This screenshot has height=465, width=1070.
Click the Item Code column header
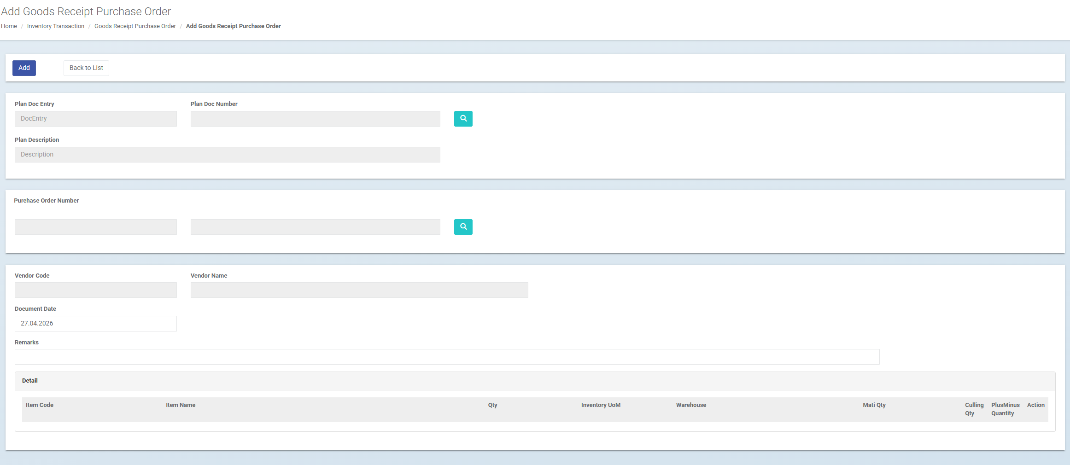(x=40, y=405)
